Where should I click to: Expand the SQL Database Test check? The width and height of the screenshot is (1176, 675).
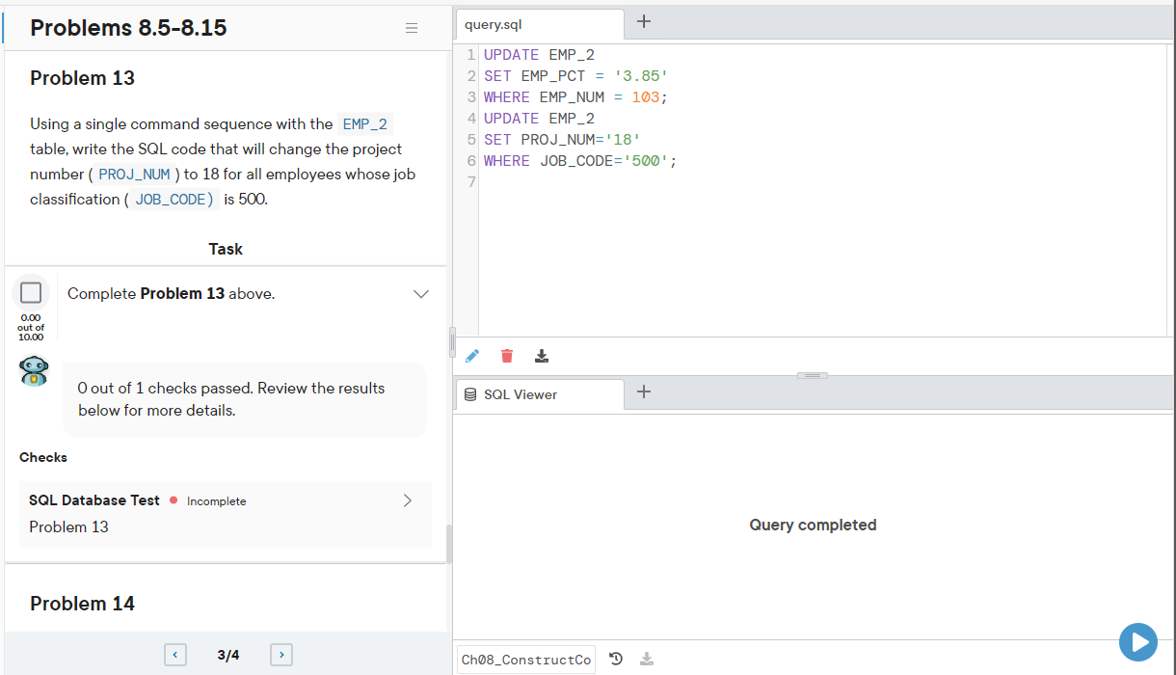[x=407, y=500]
